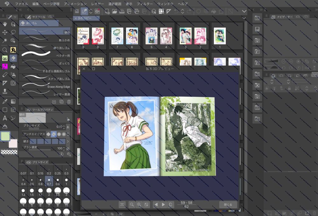Select the Fill bucket tool
318x216 pixels.
click(x=13, y=66)
